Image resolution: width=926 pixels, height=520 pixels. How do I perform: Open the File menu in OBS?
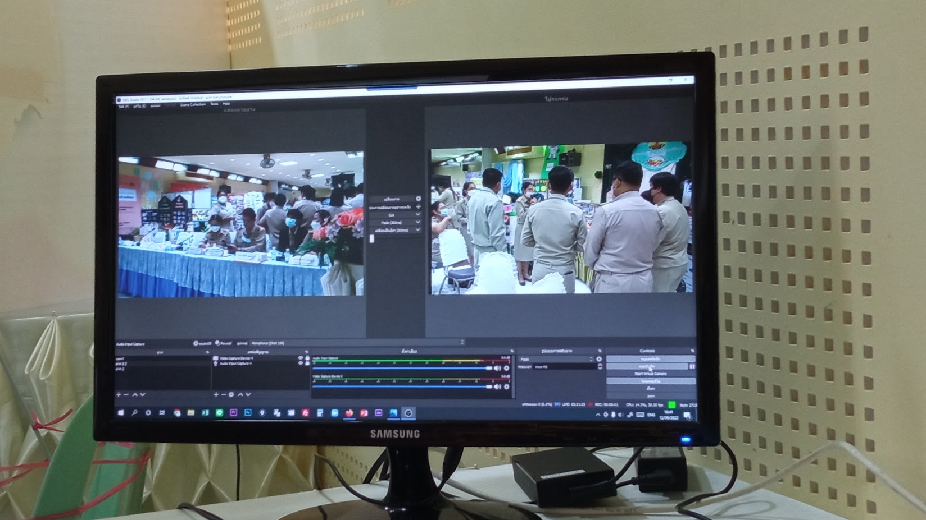point(124,105)
